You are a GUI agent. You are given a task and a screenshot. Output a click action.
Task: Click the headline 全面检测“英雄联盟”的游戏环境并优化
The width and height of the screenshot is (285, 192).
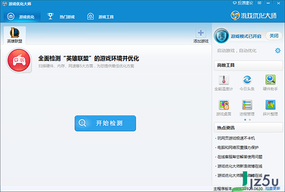point(89,58)
